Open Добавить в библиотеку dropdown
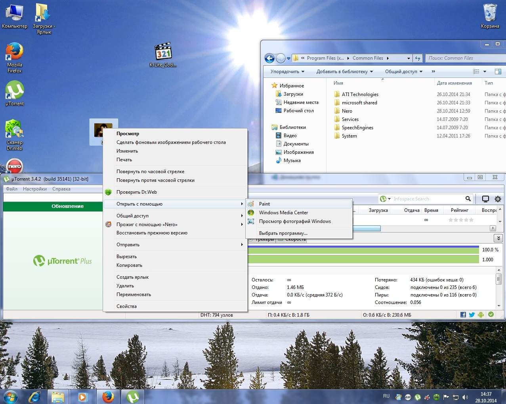This screenshot has height=404, width=506. [344, 72]
